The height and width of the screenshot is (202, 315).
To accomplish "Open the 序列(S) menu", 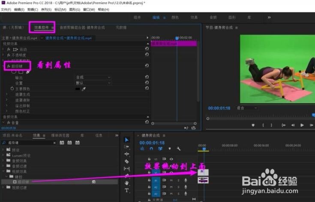I will point(46,9).
